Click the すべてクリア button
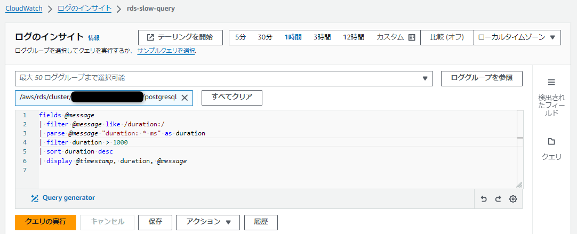577x234 pixels. (x=232, y=97)
